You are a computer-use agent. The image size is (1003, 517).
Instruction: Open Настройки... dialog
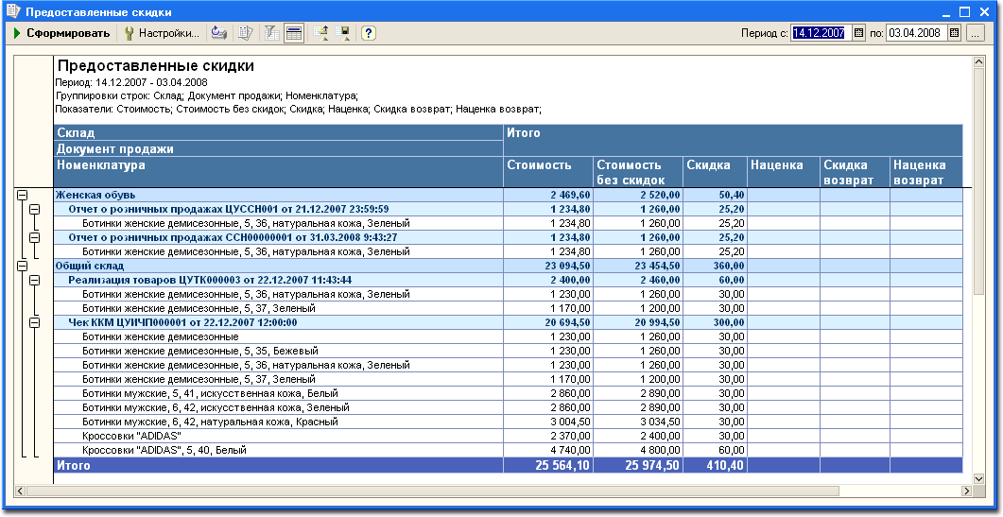coord(162,33)
